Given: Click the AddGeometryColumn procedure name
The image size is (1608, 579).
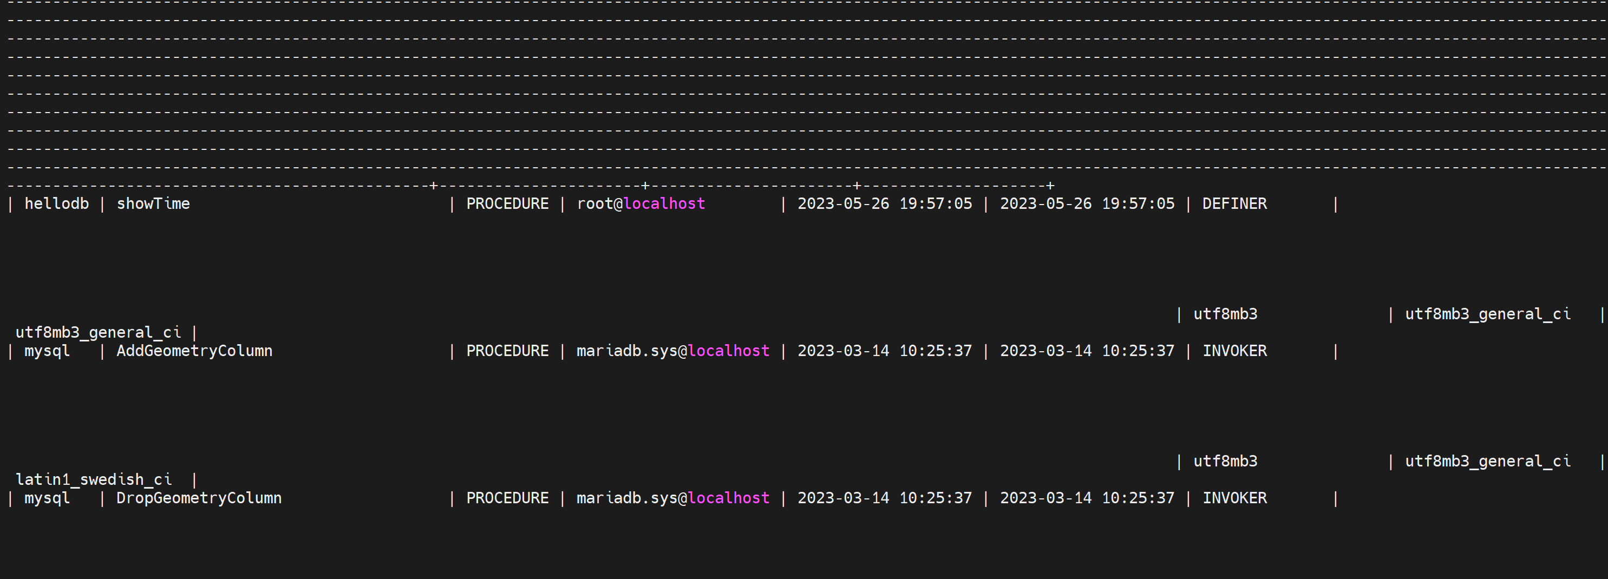Looking at the screenshot, I should [x=194, y=351].
